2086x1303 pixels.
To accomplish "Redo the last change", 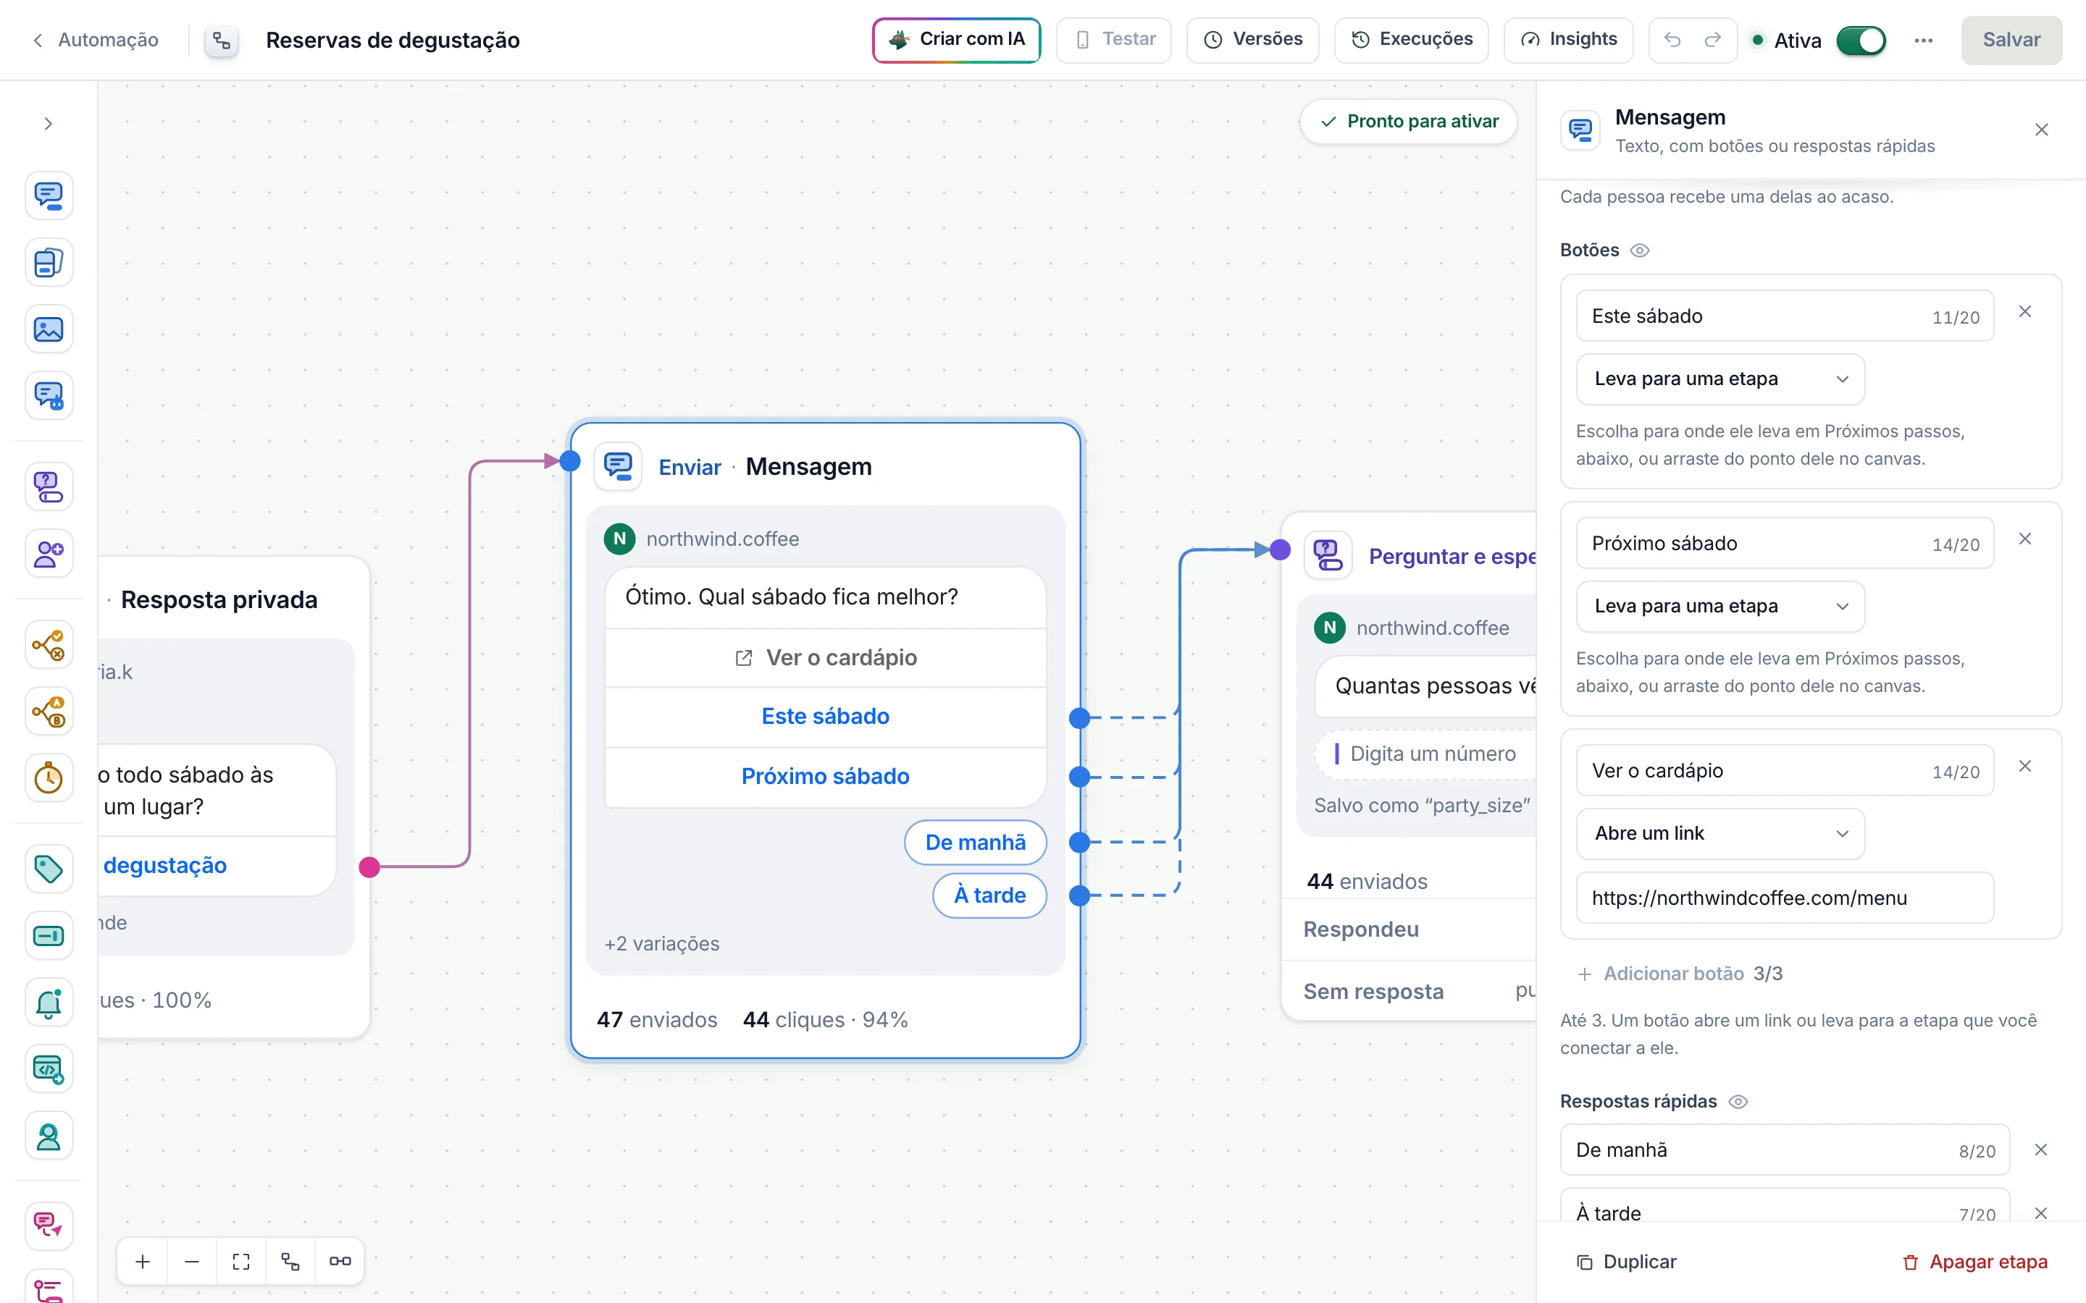I will tap(1714, 40).
